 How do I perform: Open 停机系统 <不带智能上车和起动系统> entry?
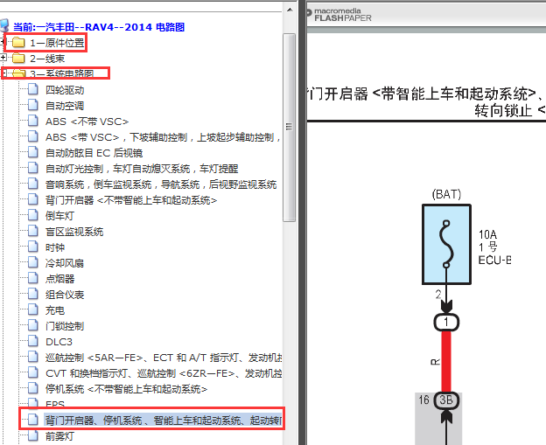click(126, 389)
